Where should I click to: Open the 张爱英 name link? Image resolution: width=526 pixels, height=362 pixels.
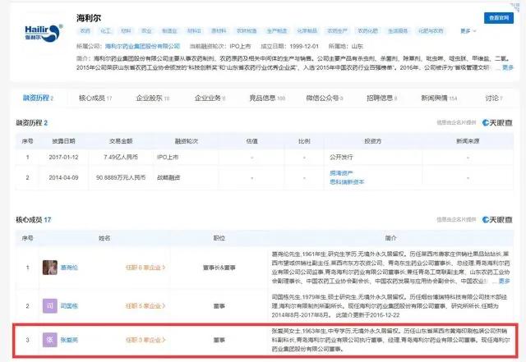[x=69, y=340]
